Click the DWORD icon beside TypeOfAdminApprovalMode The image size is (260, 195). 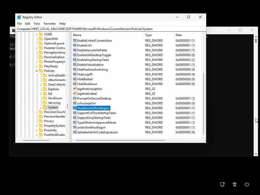[75, 123]
